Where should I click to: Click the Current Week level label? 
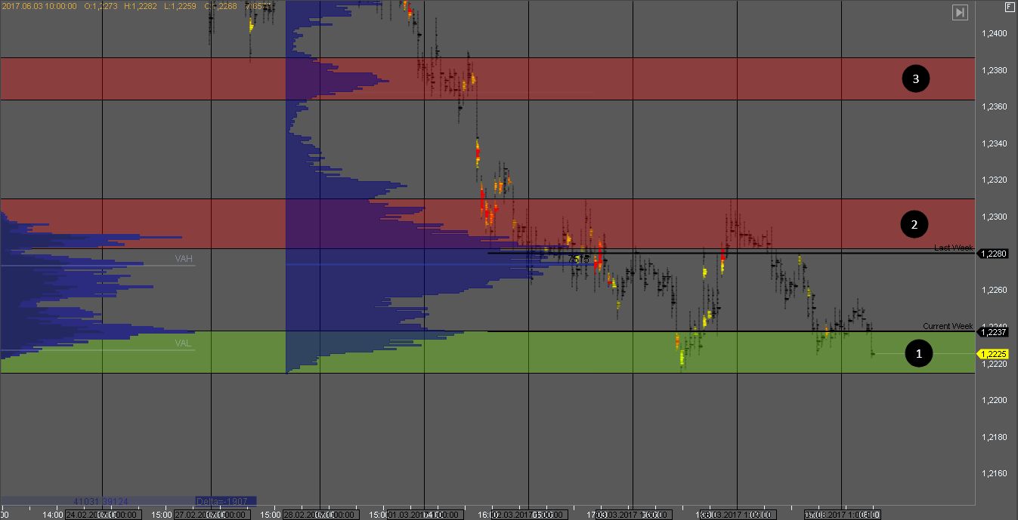(x=947, y=326)
